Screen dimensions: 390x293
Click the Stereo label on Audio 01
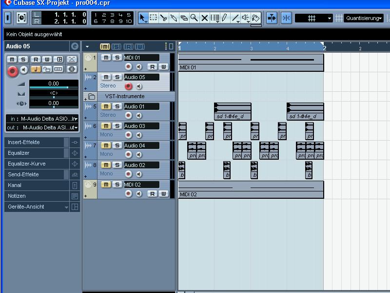click(108, 115)
